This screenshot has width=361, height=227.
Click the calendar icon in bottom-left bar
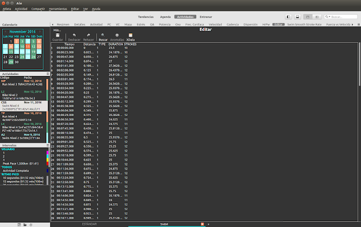coord(19,225)
